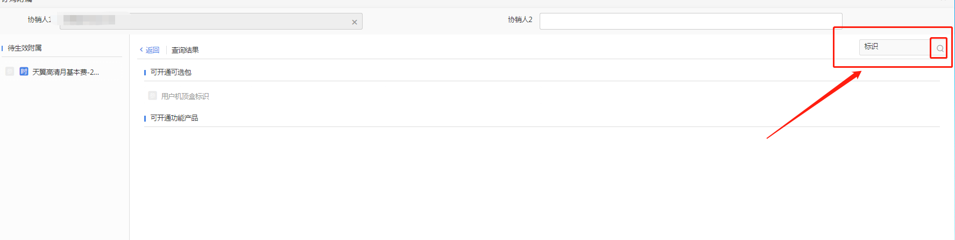Click the blue marker beside 可开通可选包

[145, 73]
